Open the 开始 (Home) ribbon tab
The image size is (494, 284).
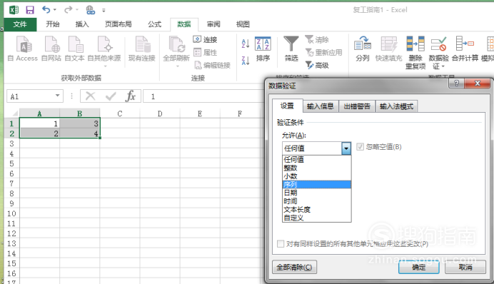point(53,24)
